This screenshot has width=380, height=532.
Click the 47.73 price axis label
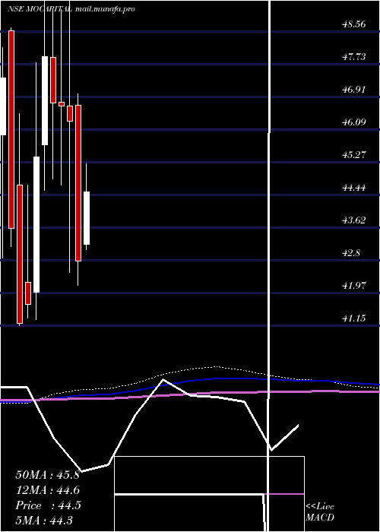(x=354, y=57)
